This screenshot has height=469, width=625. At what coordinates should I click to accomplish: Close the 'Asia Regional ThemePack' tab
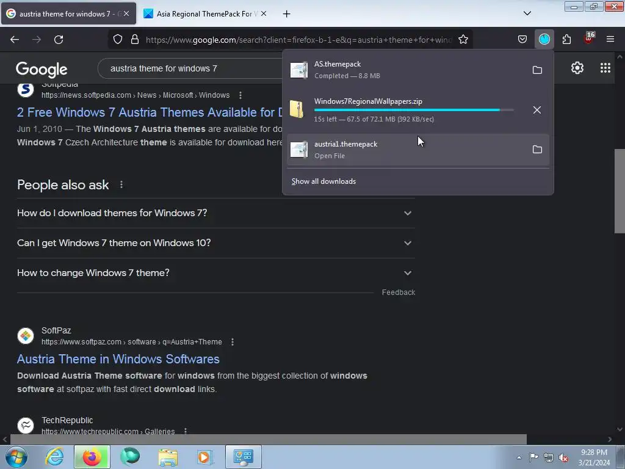[x=264, y=13]
